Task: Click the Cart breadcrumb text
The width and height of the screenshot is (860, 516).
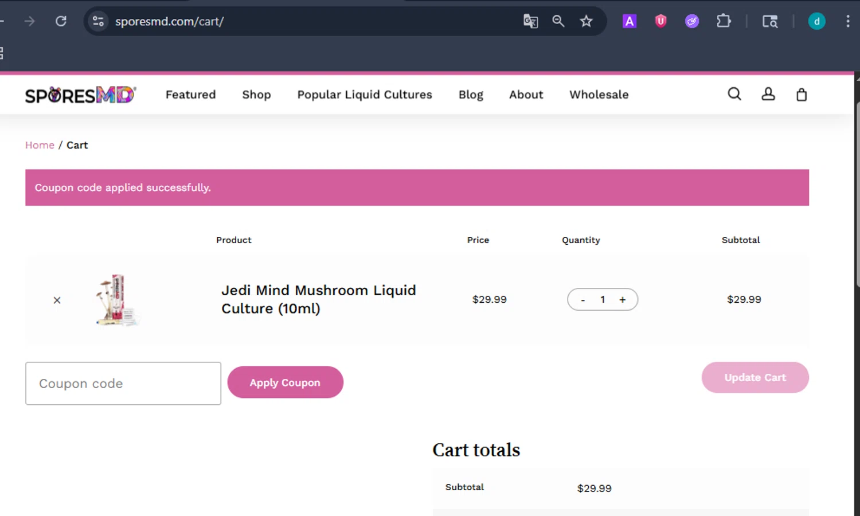Action: [x=77, y=145]
